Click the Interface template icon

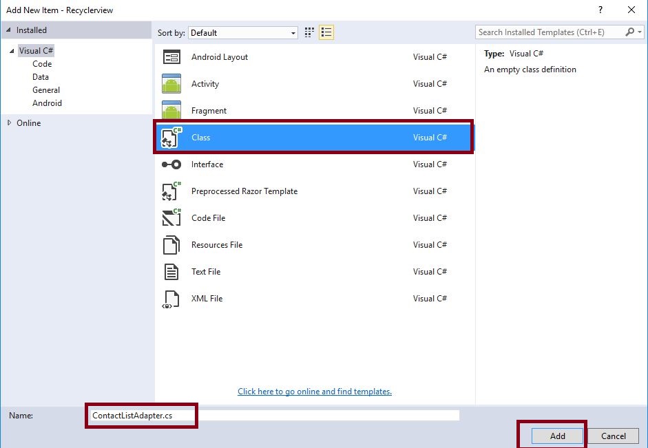click(171, 164)
